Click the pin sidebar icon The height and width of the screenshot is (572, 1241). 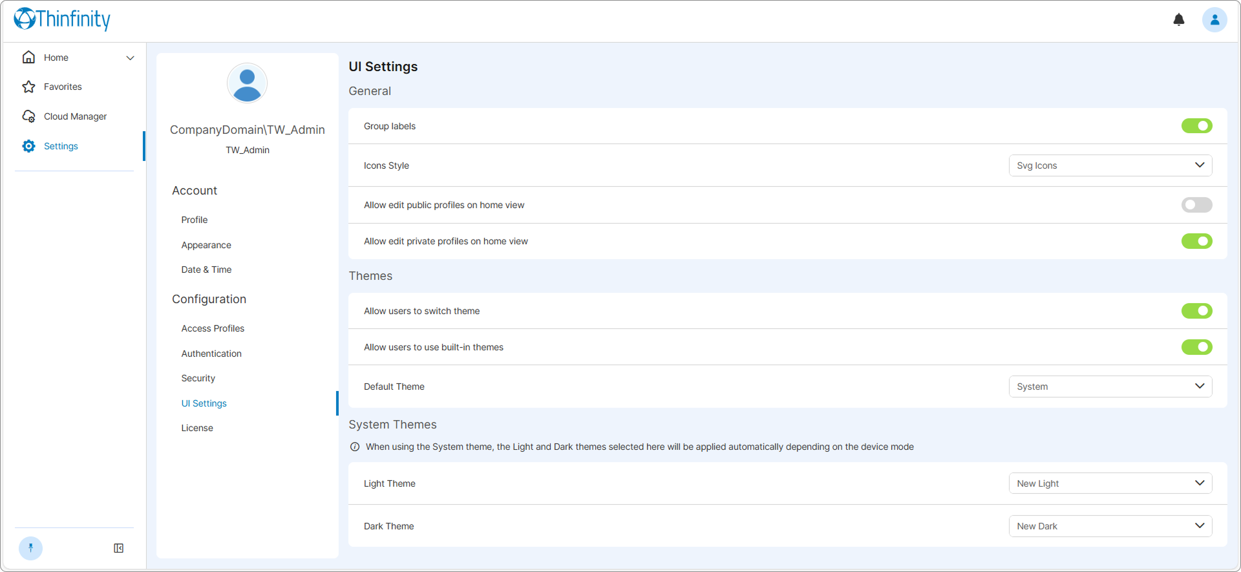pos(30,548)
